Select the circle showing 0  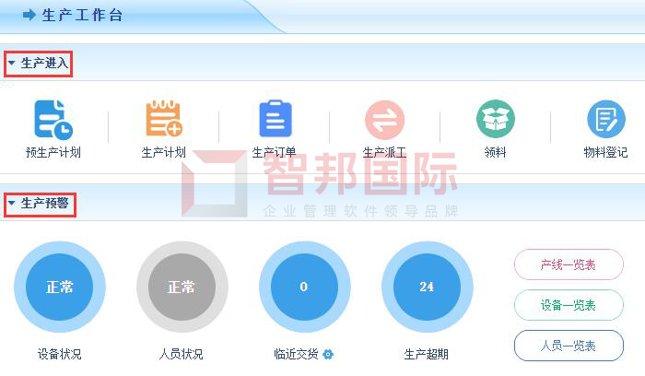(304, 287)
